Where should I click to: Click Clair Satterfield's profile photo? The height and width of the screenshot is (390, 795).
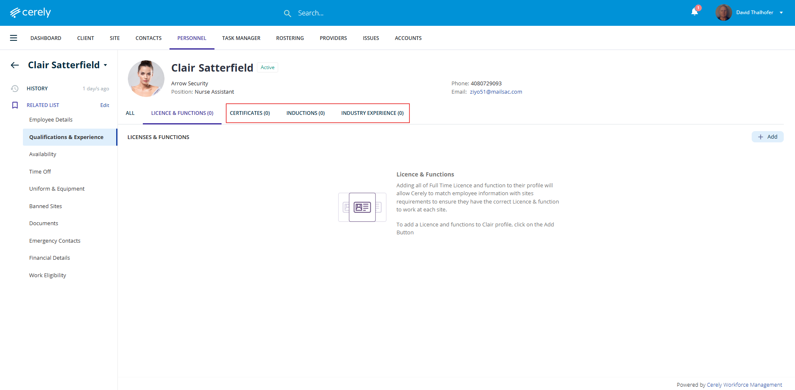coord(146,79)
